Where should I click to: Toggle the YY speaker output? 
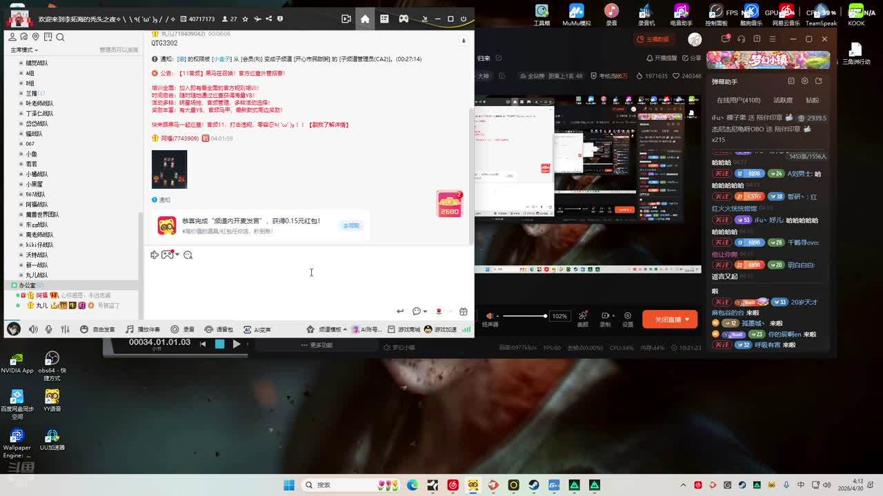pos(33,329)
